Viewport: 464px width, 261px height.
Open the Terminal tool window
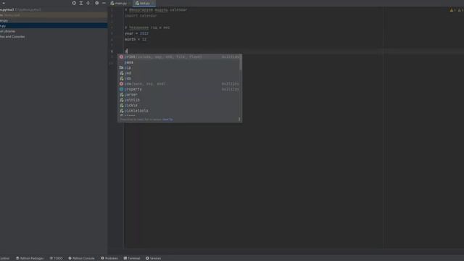[x=132, y=258]
